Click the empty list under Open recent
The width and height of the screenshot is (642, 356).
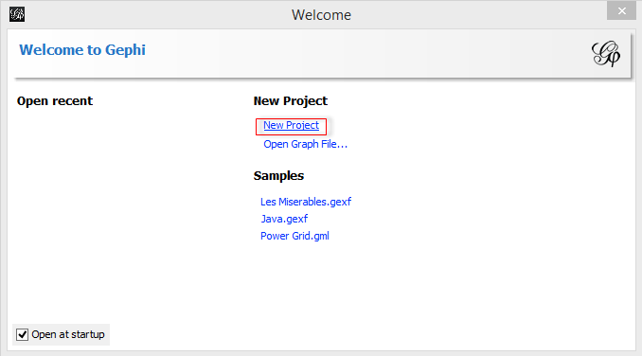click(x=123, y=205)
